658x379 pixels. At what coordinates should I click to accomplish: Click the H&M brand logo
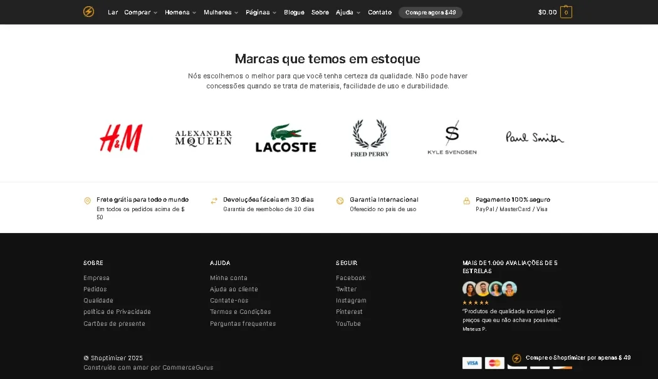[121, 138]
